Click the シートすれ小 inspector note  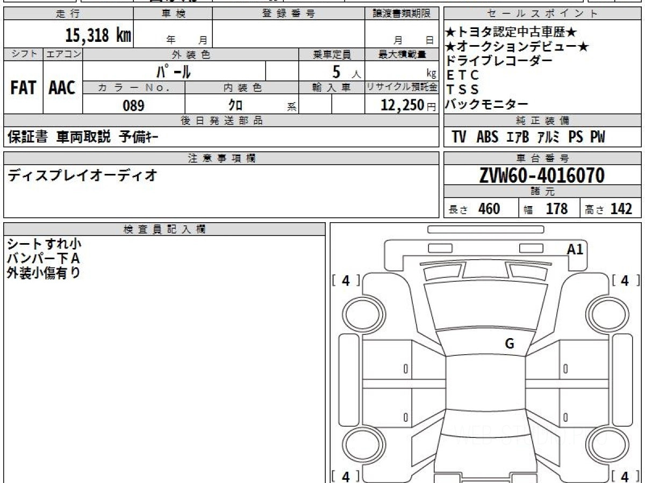pyautogui.click(x=44, y=244)
